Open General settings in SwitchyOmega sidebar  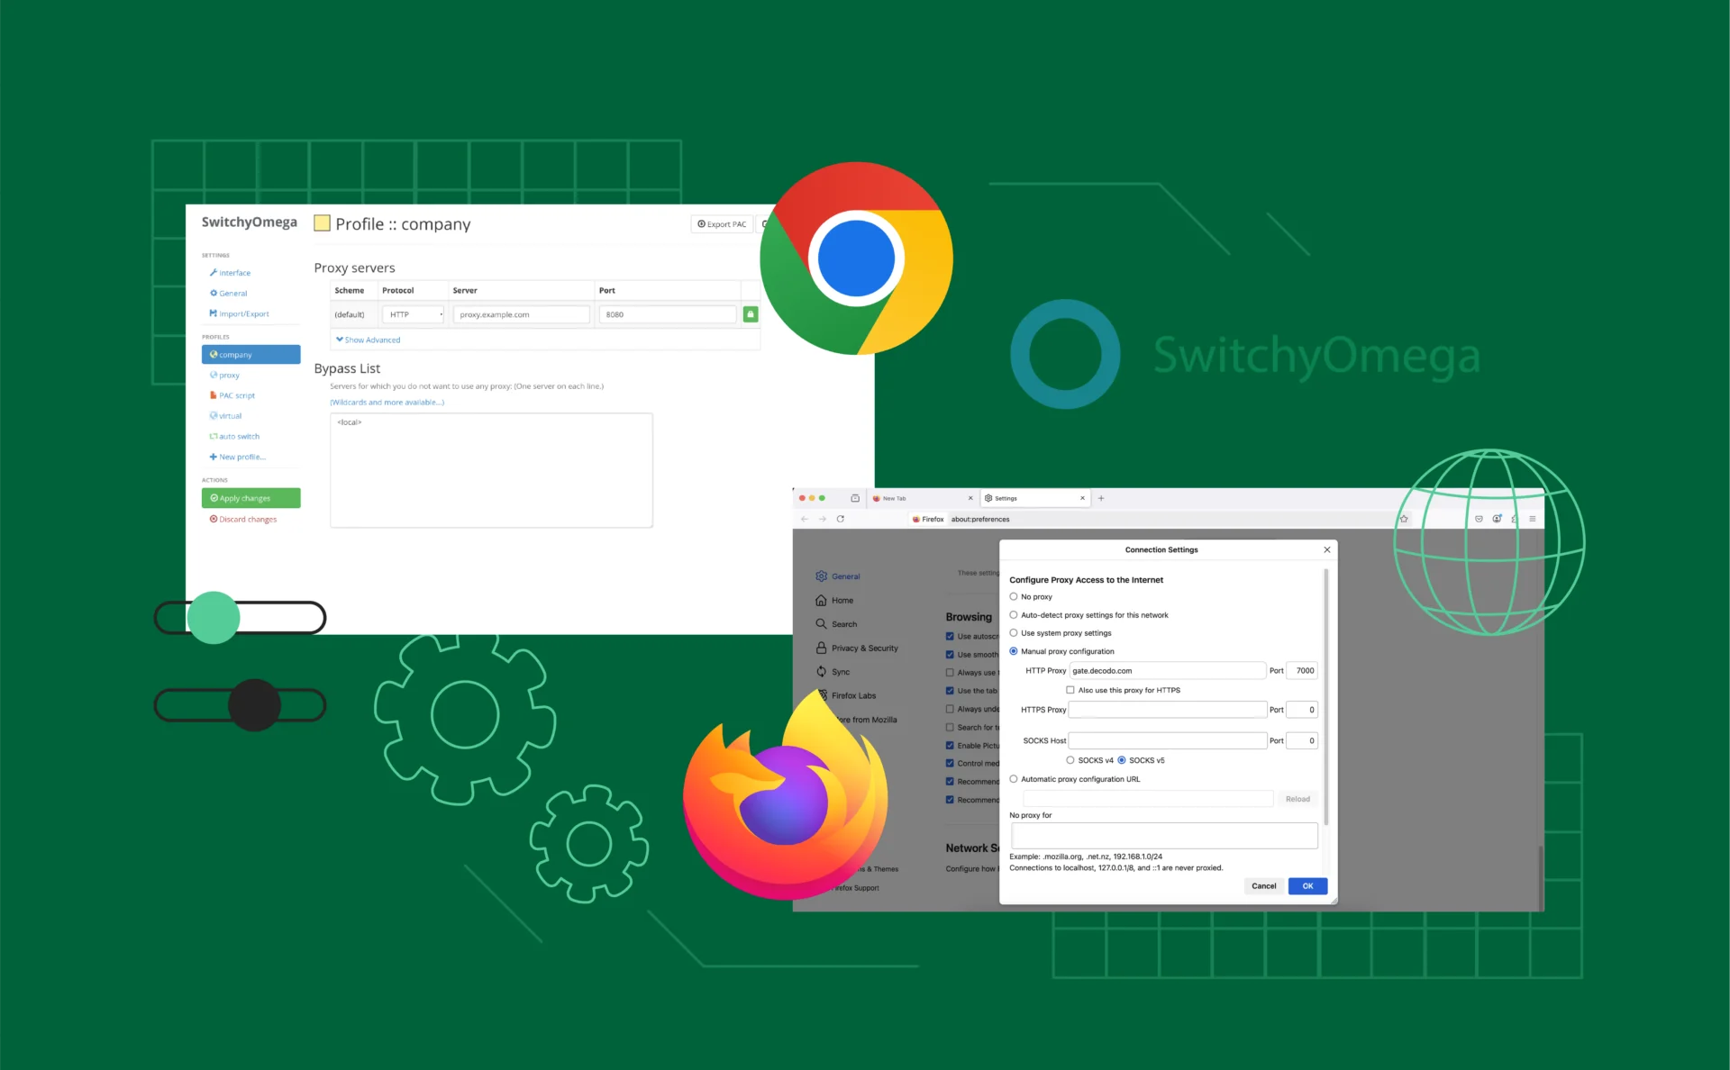coord(229,294)
